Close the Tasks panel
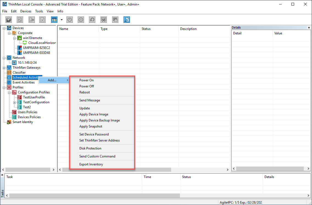The height and width of the screenshot is (205, 312). point(2,175)
